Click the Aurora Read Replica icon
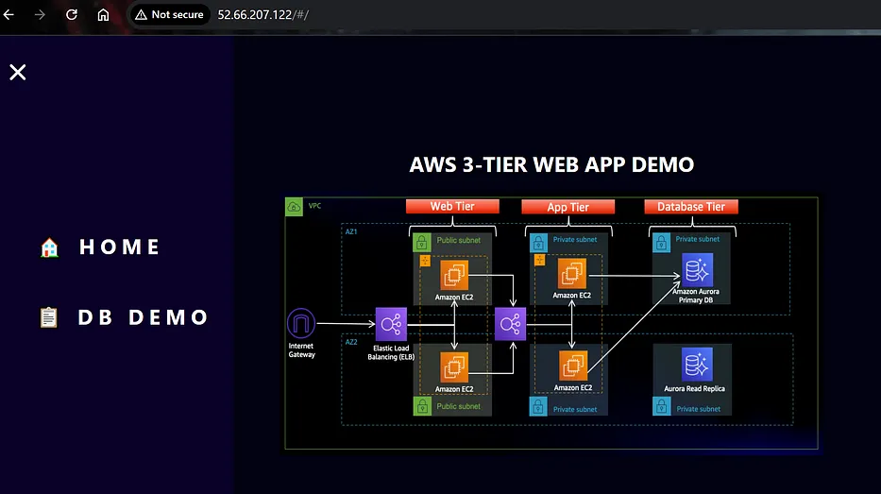The image size is (881, 494). pos(697,365)
